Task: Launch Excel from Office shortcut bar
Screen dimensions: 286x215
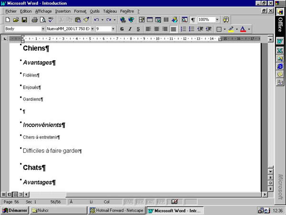Action: pyautogui.click(x=280, y=50)
